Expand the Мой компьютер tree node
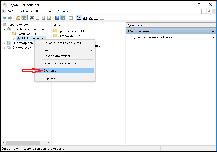 coord(14,38)
